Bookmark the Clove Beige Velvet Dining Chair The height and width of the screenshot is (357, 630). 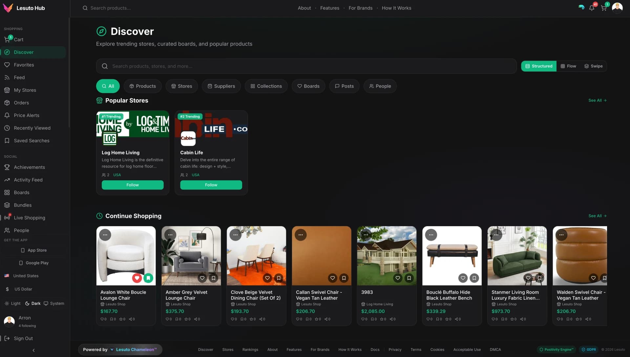click(x=279, y=278)
